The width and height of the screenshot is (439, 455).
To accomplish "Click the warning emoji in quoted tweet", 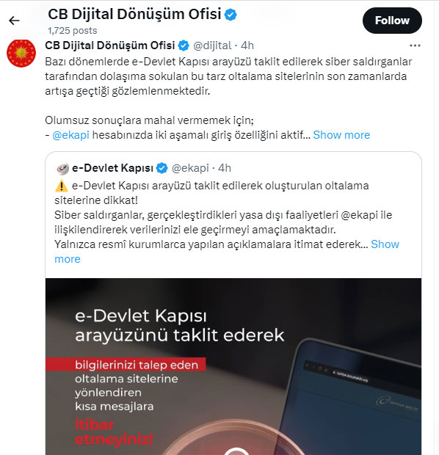I will point(61,186).
